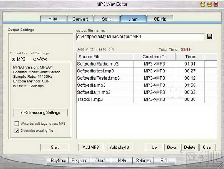224x169 pixels.
Task: Click the Total Time value 03:39
Action: coord(186,50)
